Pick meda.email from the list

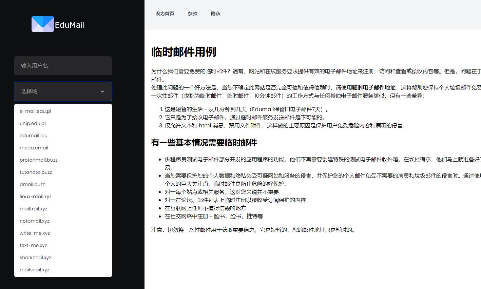tap(34, 148)
